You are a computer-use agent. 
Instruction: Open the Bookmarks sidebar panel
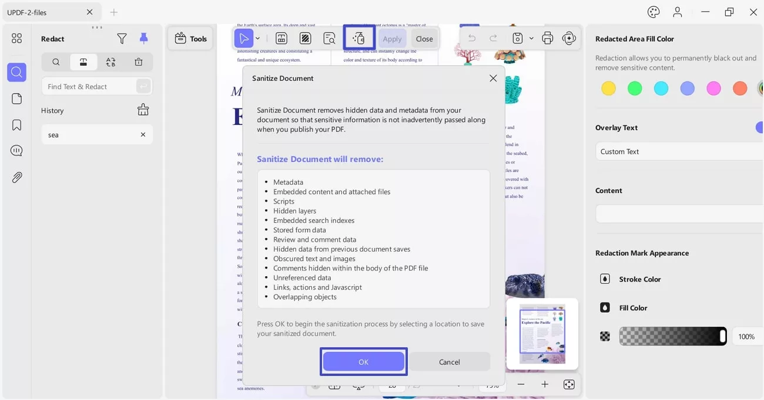point(16,124)
